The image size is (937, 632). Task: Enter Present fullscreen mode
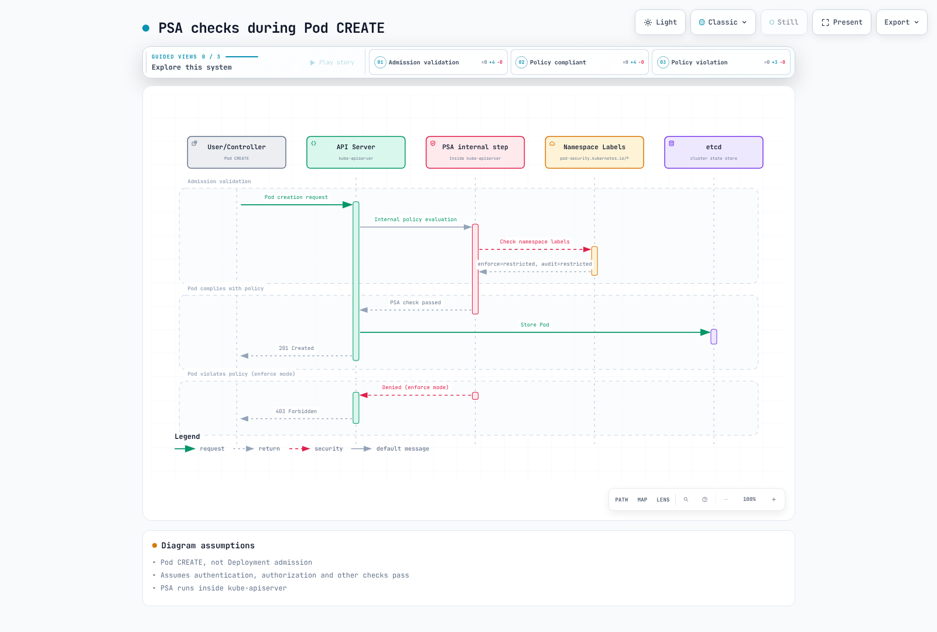point(842,22)
